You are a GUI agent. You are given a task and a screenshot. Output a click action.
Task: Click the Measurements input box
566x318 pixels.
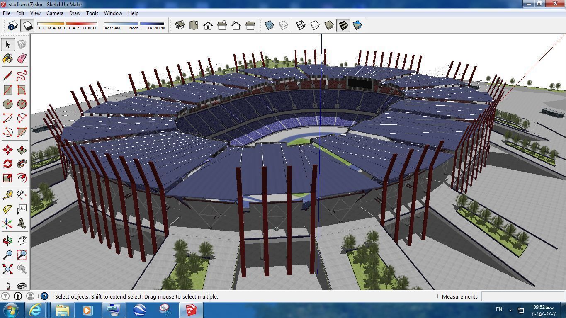point(522,296)
